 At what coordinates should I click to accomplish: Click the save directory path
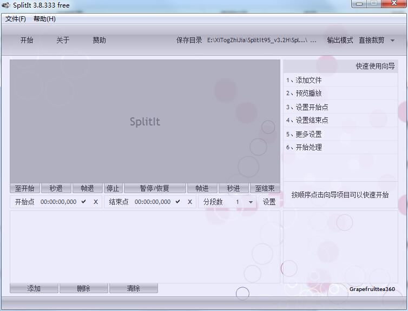pos(262,41)
